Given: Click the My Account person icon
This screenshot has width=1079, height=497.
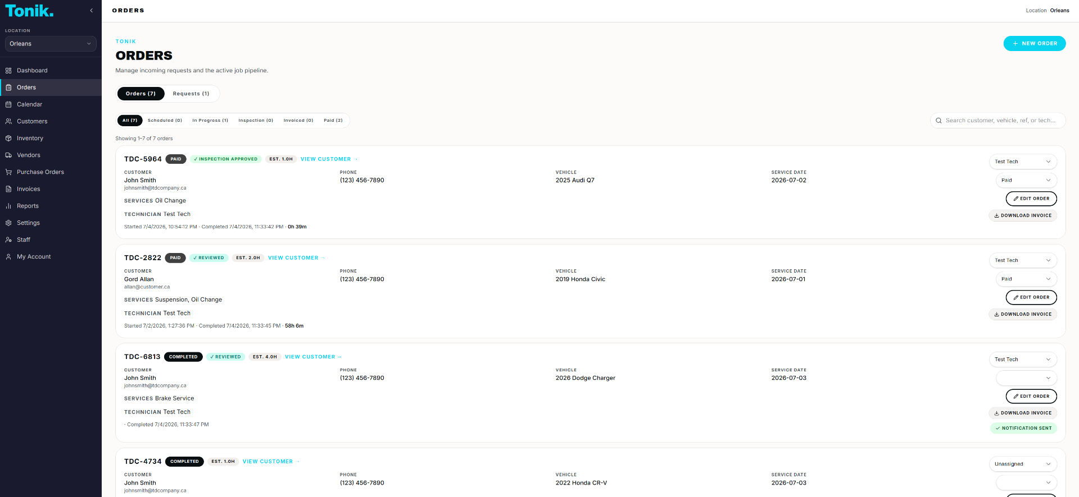Looking at the screenshot, I should 8,257.
